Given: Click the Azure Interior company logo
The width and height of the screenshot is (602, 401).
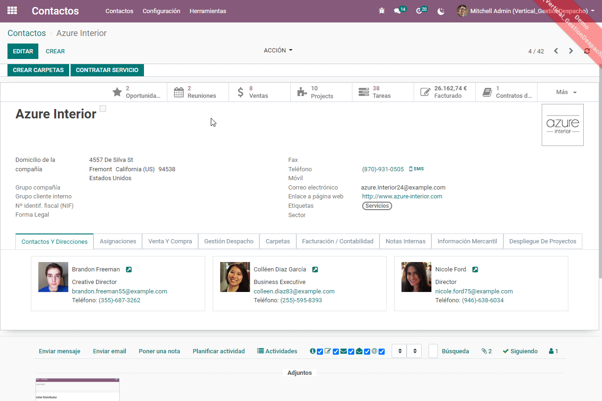Looking at the screenshot, I should click(x=562, y=125).
